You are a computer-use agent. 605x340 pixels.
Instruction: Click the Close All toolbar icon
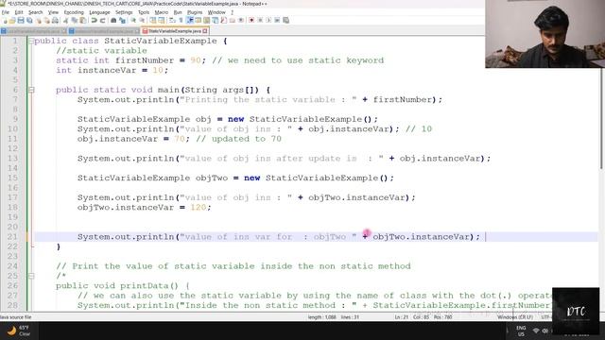point(46,20)
